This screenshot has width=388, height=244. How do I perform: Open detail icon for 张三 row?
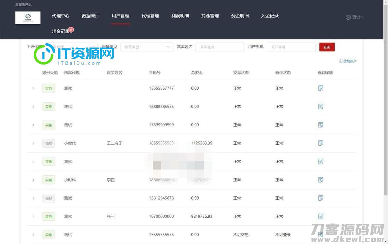pyautogui.click(x=320, y=216)
